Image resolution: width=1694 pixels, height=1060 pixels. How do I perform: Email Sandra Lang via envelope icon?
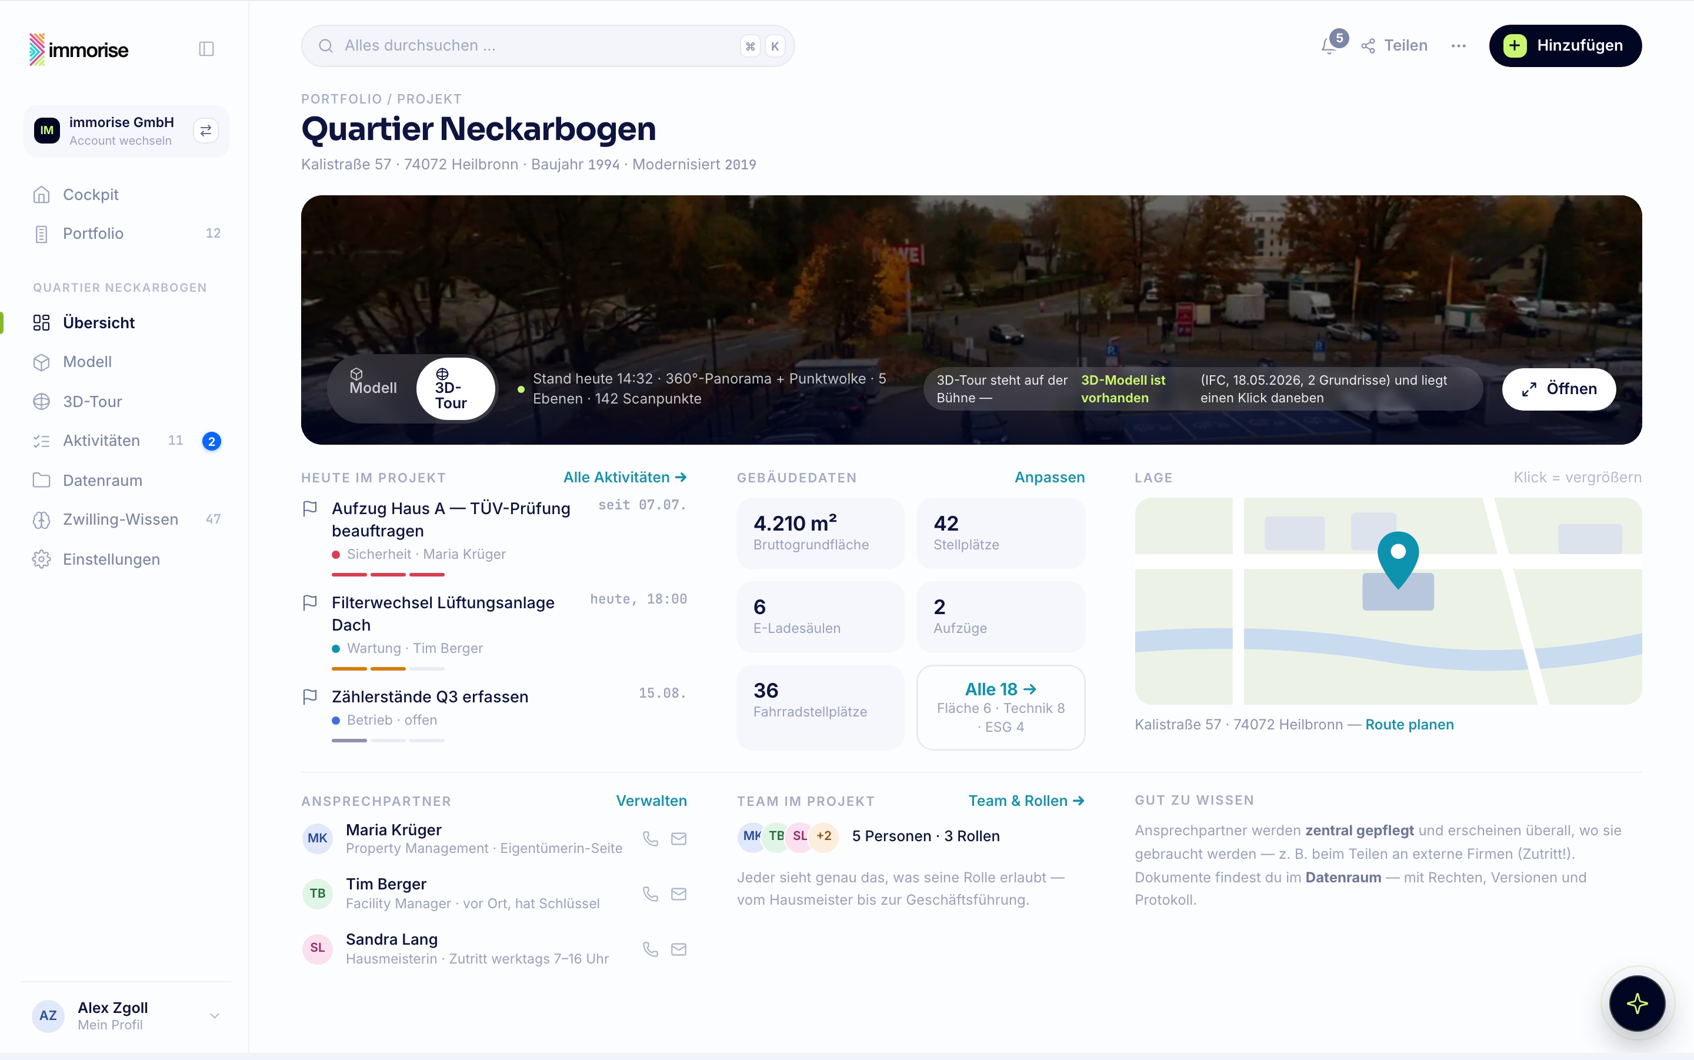(x=678, y=949)
